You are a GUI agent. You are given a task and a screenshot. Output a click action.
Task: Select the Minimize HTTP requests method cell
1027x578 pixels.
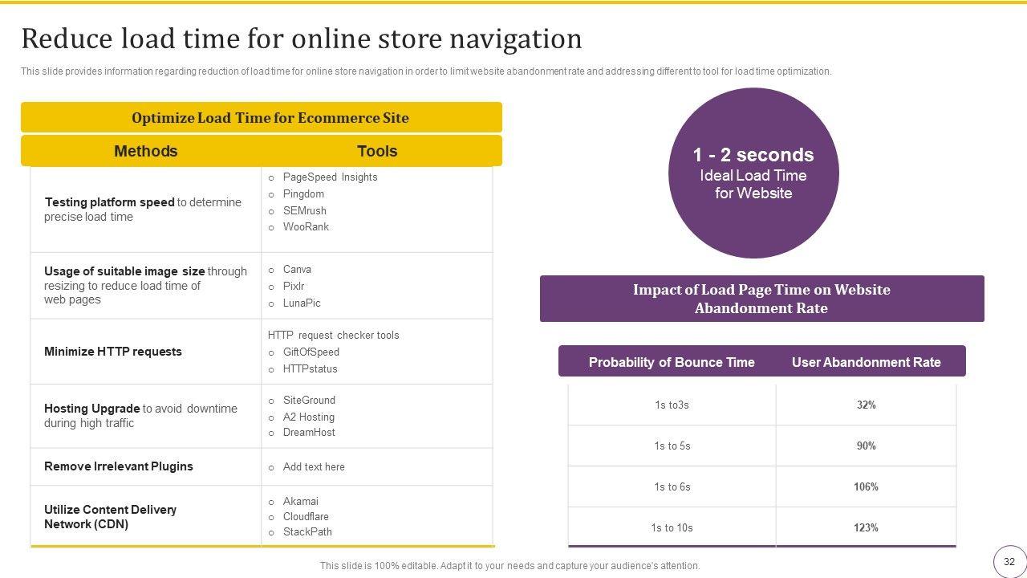113,352
